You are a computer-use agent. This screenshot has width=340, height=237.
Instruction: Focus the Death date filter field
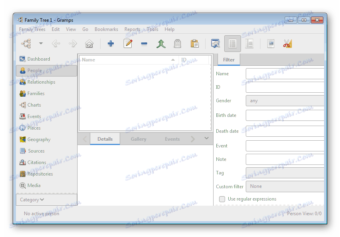pyautogui.click(x=285, y=131)
